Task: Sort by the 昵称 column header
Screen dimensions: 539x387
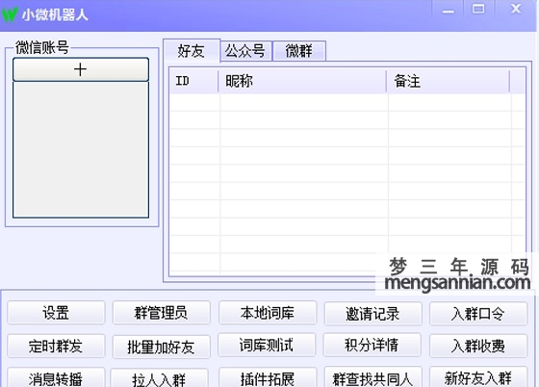Action: [x=302, y=81]
